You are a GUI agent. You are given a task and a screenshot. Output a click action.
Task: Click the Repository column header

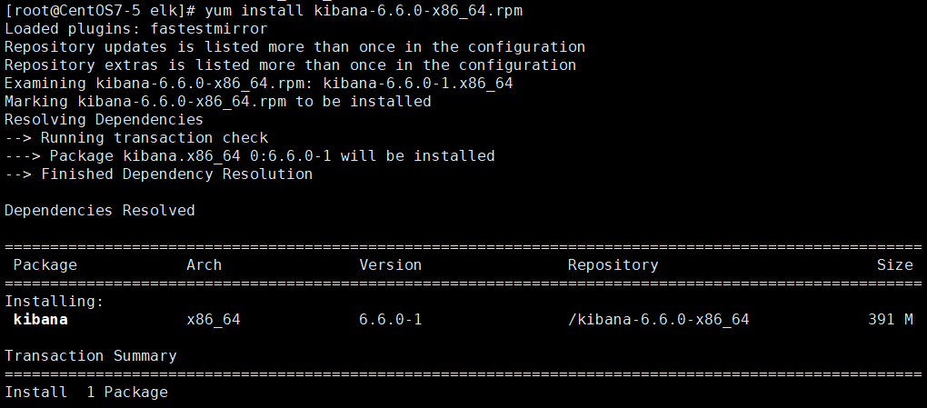click(613, 265)
